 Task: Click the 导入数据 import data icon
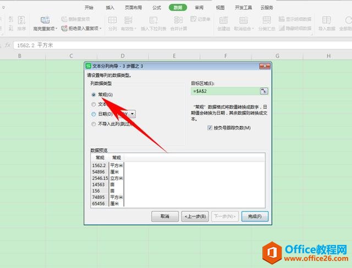point(326,20)
